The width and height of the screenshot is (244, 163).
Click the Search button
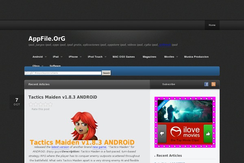106,73
